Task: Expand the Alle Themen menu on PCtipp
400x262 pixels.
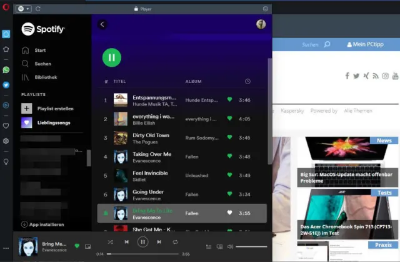Action: (358, 110)
